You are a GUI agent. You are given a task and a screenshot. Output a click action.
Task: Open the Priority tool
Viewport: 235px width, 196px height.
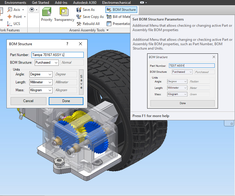pos(47,14)
